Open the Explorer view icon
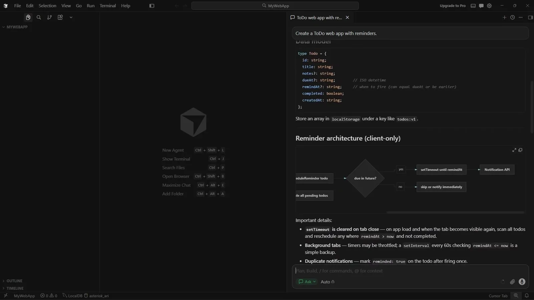The width and height of the screenshot is (534, 300). click(x=28, y=17)
